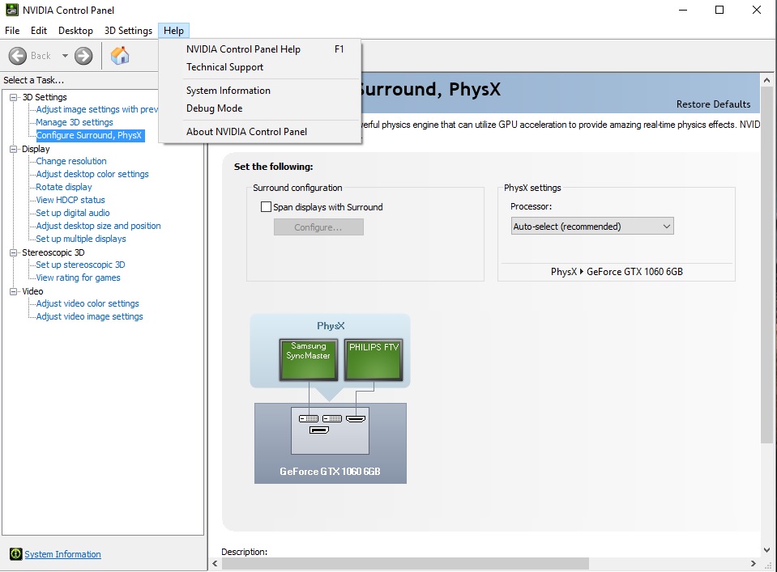Click the greyed-out Configure... button
777x572 pixels.
(318, 227)
